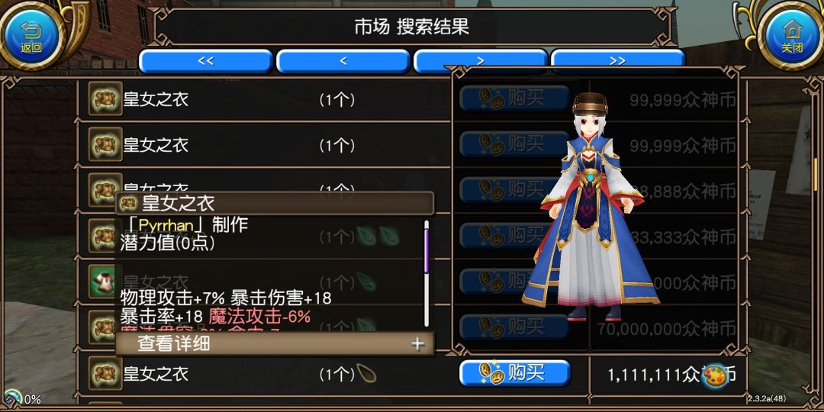Click the character costume preview
824x412 pixels.
tap(590, 208)
